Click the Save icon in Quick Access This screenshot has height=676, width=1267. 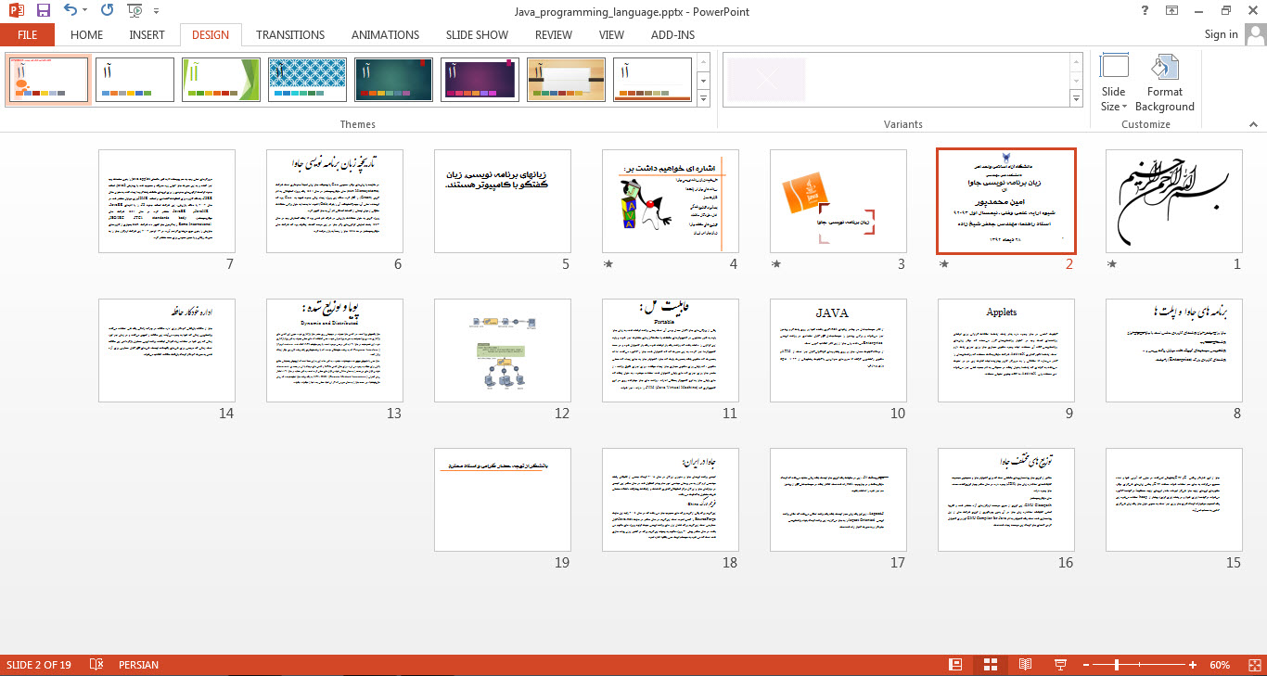pyautogui.click(x=43, y=11)
